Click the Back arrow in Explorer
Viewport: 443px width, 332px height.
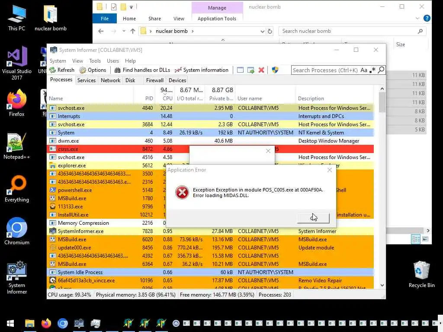(101, 31)
